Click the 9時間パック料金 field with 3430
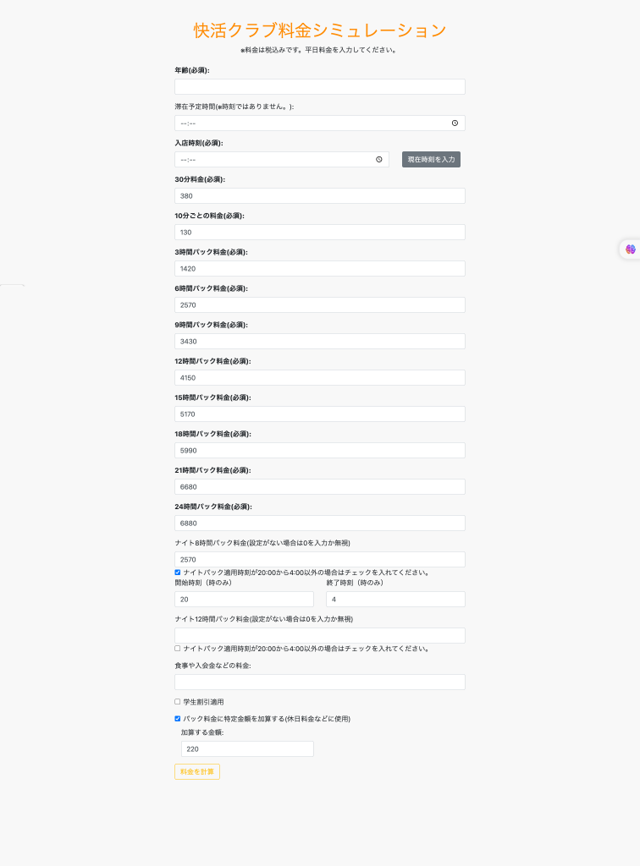640x866 pixels. point(320,342)
